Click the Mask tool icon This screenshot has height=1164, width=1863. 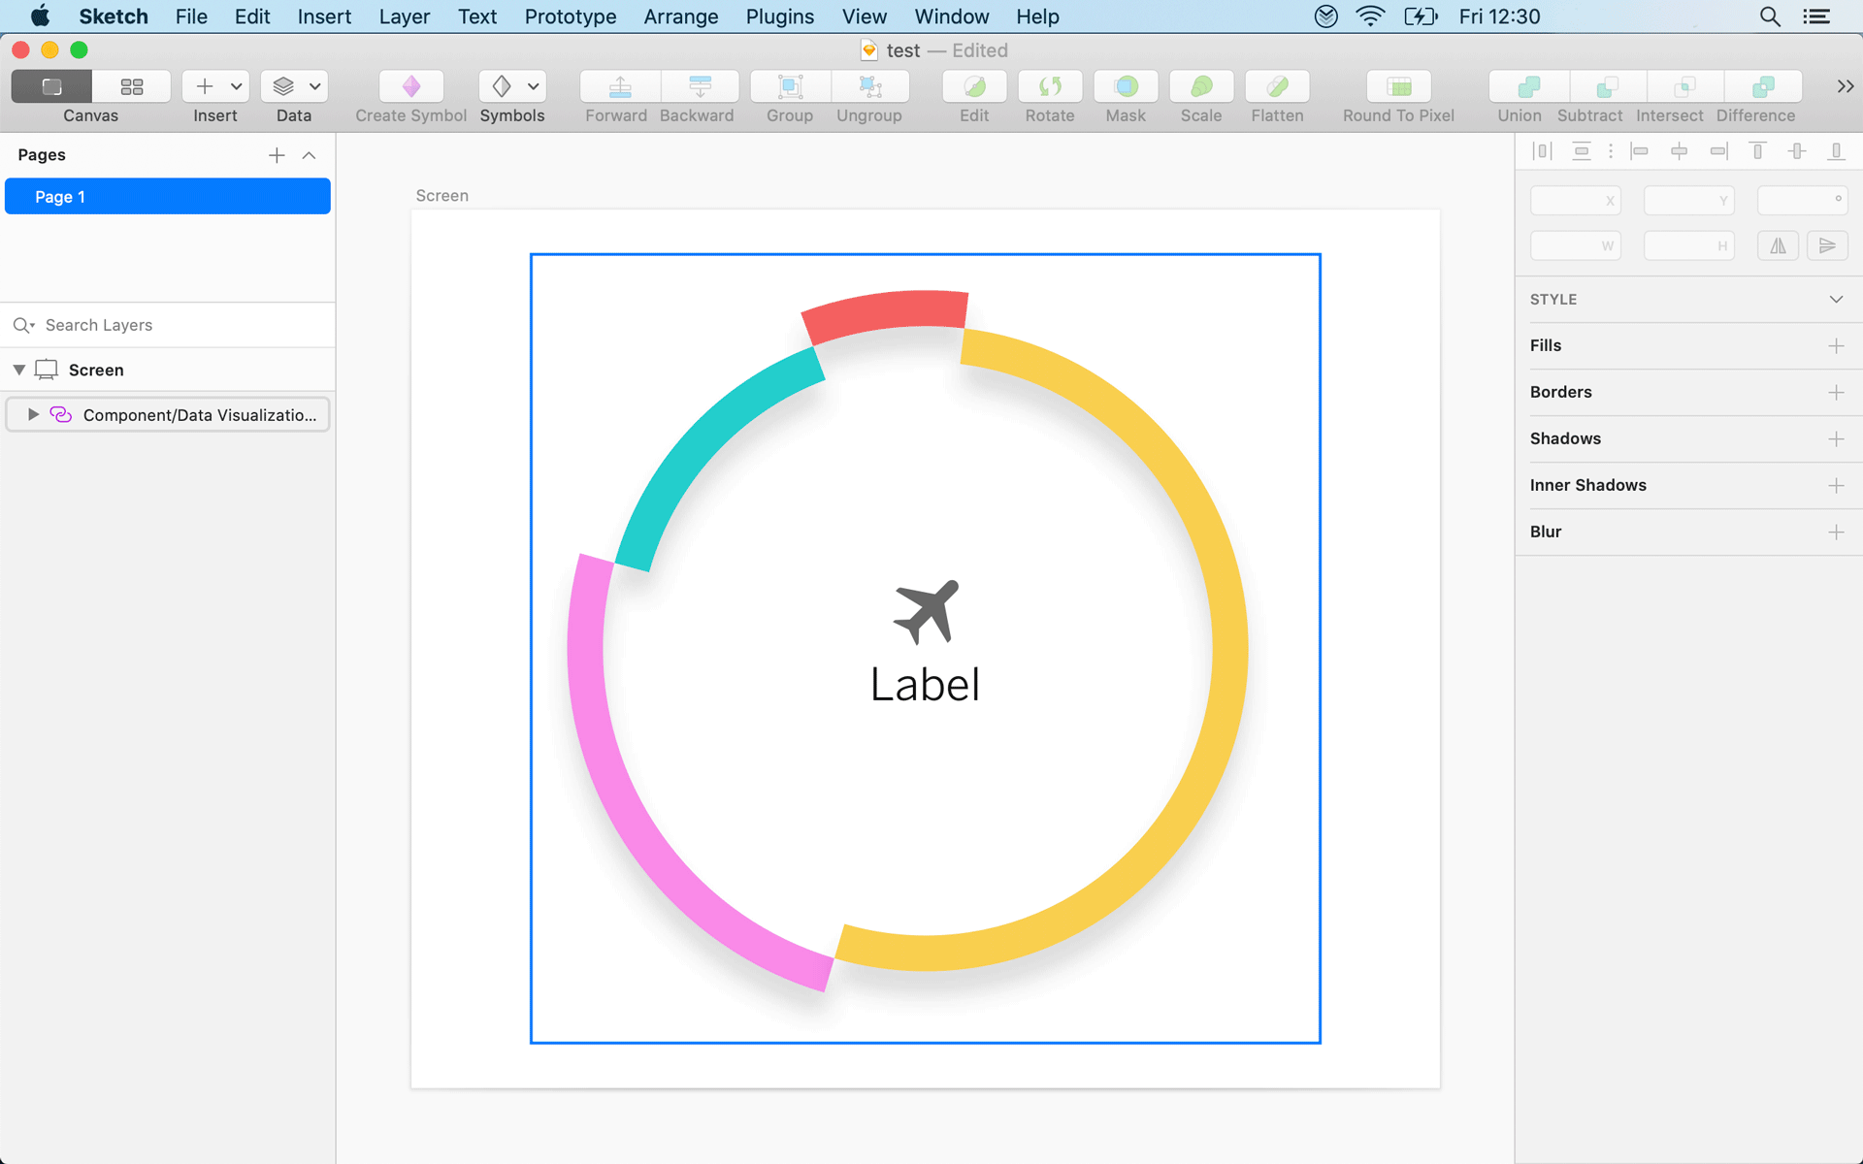[1126, 86]
